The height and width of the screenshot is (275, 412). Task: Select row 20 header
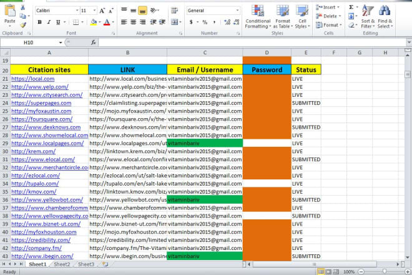pyautogui.click(x=5, y=70)
